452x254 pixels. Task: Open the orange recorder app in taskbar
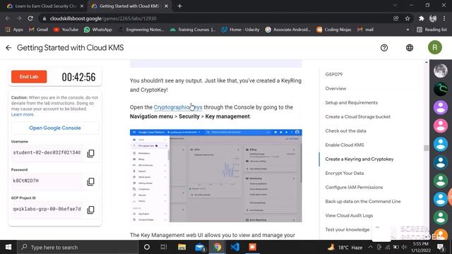click(x=253, y=247)
